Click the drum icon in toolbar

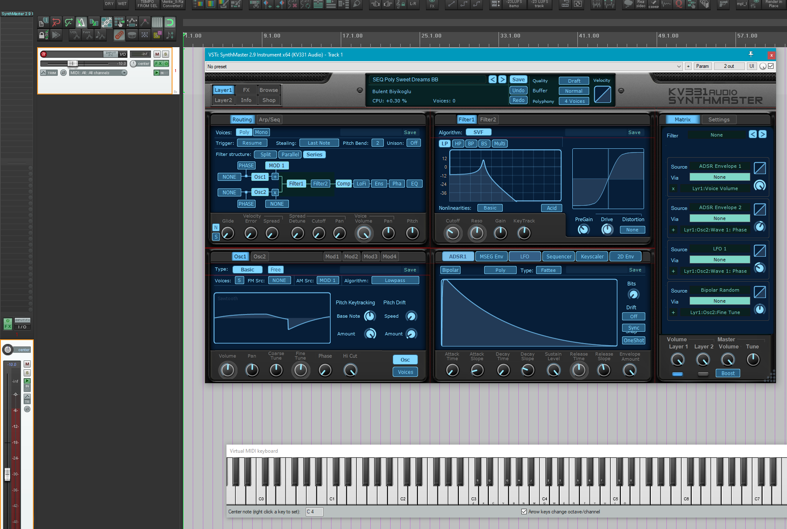coord(132,35)
